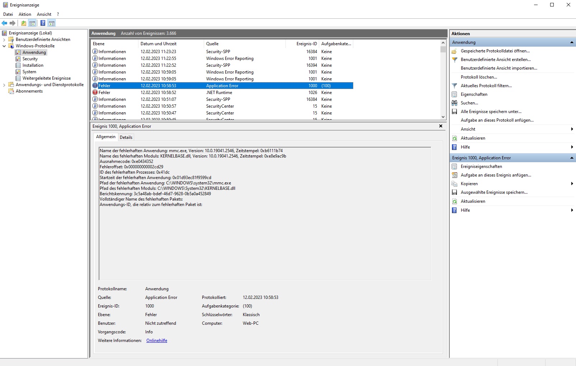Click the Forward arrow toolbar icon
The width and height of the screenshot is (576, 366).
[x=13, y=23]
